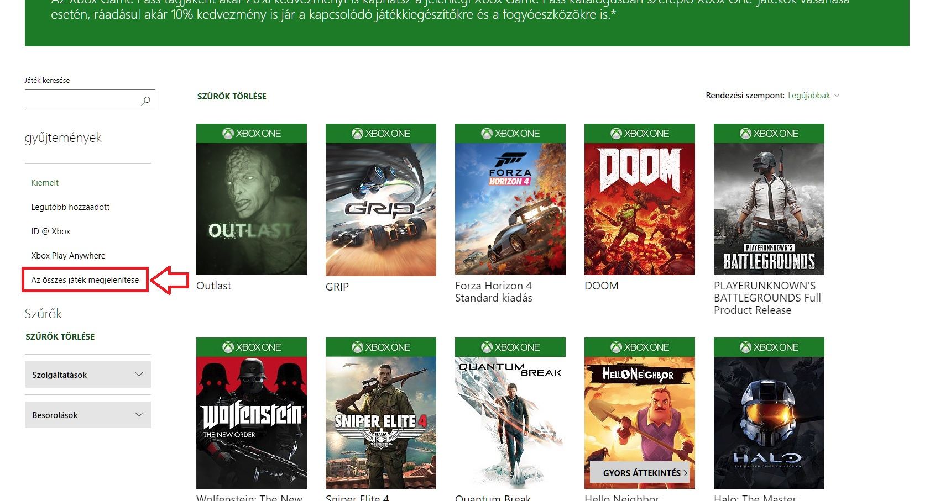
Task: Clear filters using top SZŰRŐK TÖRLÉSE link
Action: pos(232,96)
